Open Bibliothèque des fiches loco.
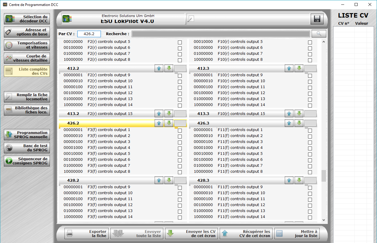Image resolution: width=377 pixels, height=243 pixels. (x=27, y=110)
